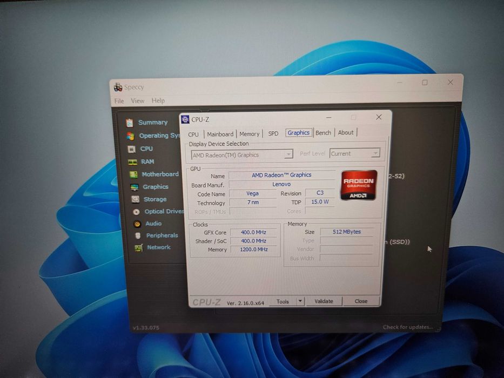Image resolution: width=504 pixels, height=378 pixels.
Task: Click the Peripherals mouse icon in Speccy
Action: [138, 235]
